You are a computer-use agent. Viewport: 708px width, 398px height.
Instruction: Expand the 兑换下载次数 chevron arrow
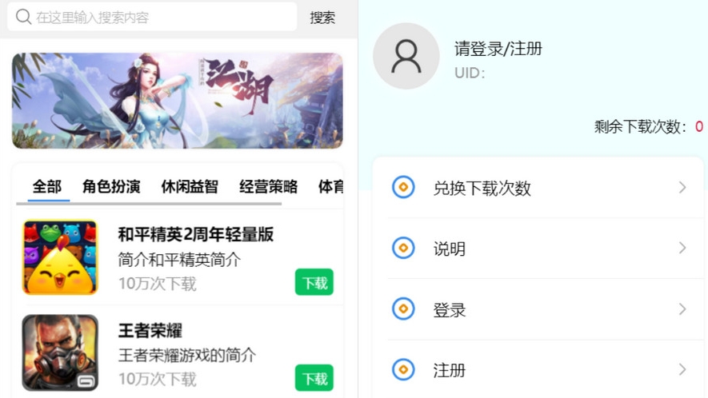click(682, 187)
